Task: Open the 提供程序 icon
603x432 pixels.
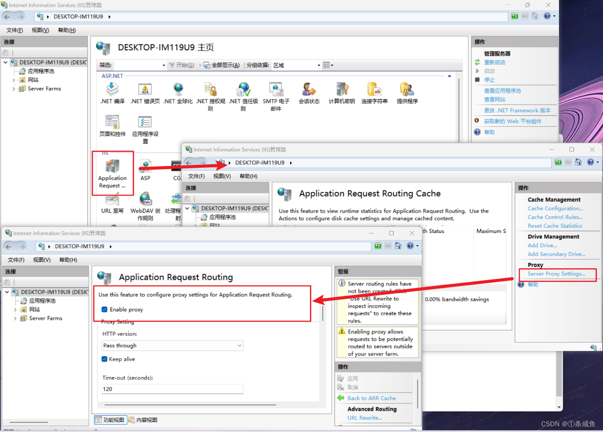Action: (407, 89)
